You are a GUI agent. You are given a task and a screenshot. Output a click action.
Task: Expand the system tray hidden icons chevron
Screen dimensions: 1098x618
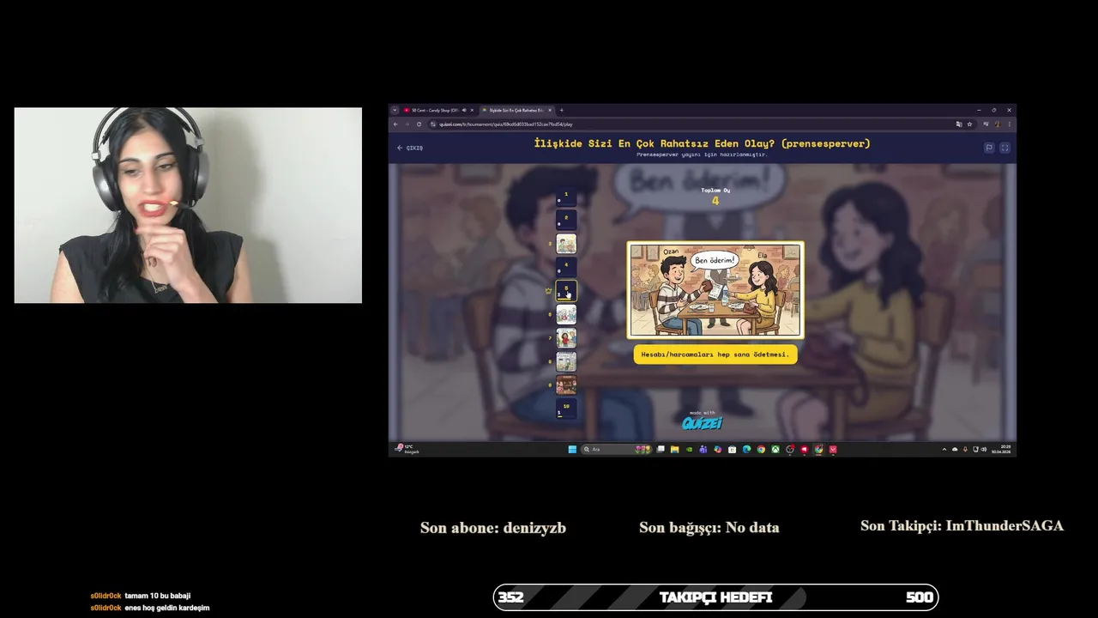tap(944, 449)
